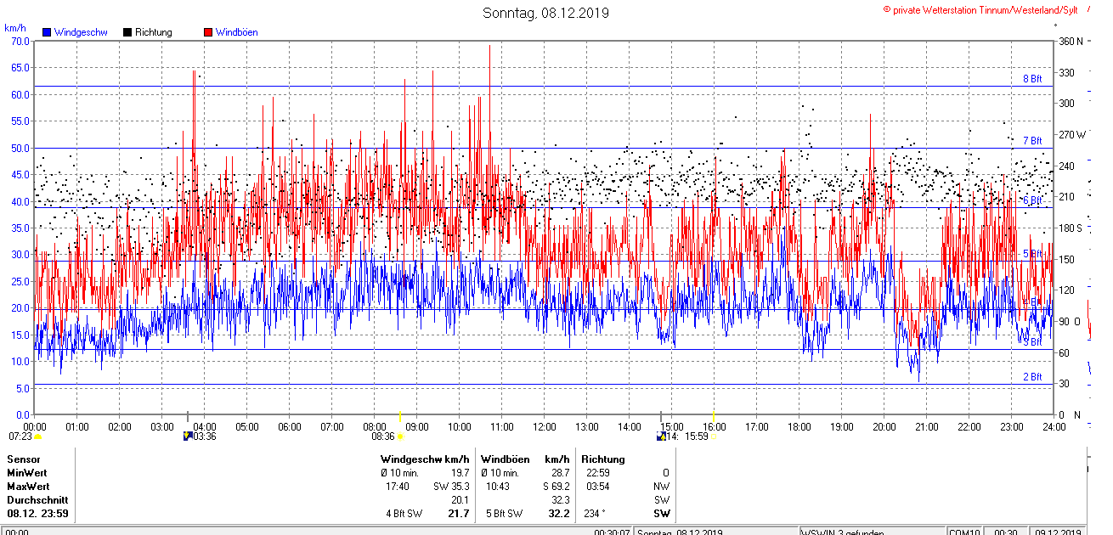The width and height of the screenshot is (1113, 535).
Task: Click the 70.0 value on speed axis
Action: tap(20, 41)
